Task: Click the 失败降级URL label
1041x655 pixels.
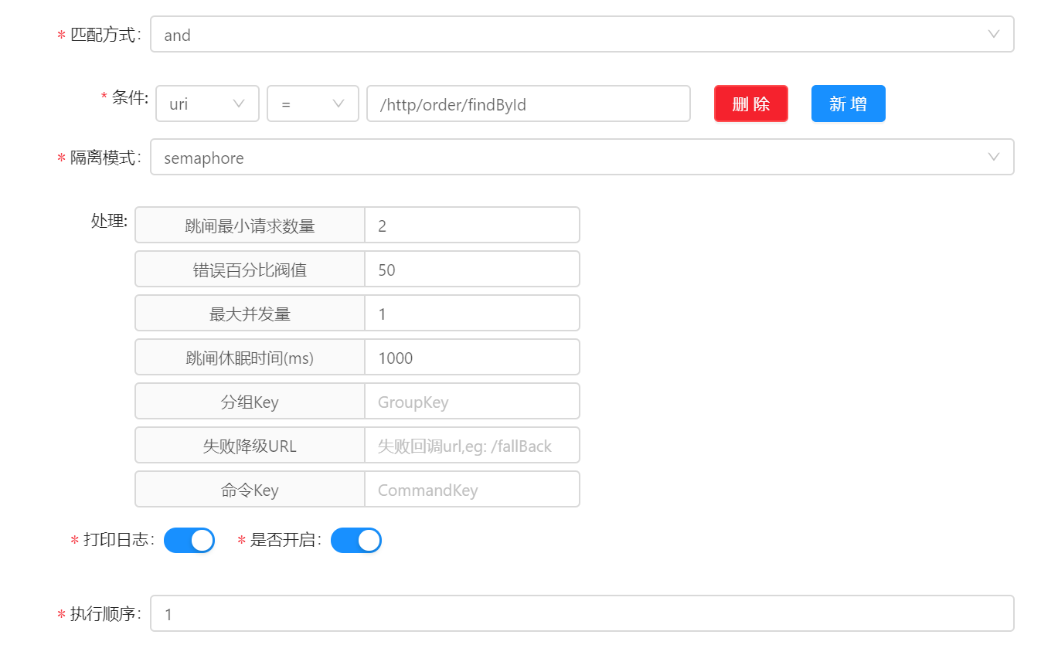Action: pos(250,446)
